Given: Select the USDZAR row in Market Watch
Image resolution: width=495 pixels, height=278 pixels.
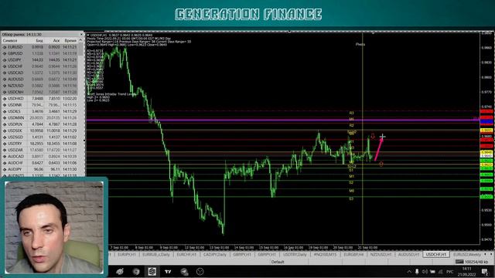Looking at the screenshot, I should click(x=40, y=150).
